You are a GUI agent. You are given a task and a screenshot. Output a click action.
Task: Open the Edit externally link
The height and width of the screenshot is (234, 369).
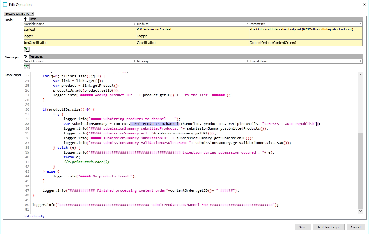(x=34, y=216)
